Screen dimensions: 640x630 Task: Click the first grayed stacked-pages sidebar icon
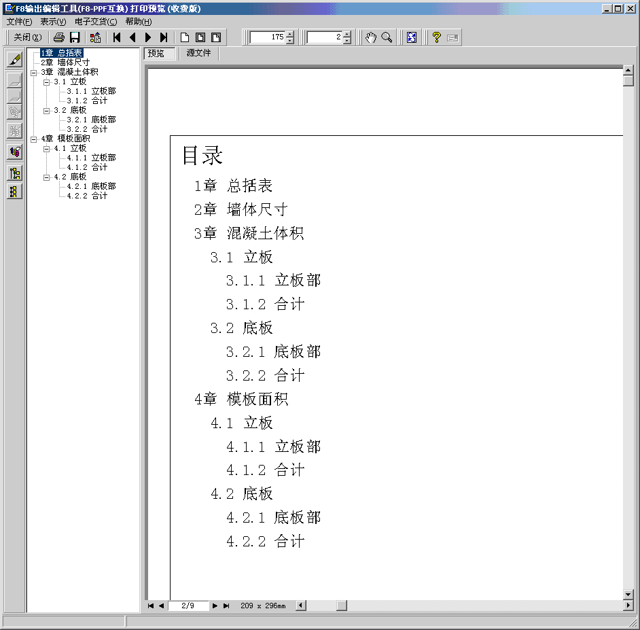point(15,80)
